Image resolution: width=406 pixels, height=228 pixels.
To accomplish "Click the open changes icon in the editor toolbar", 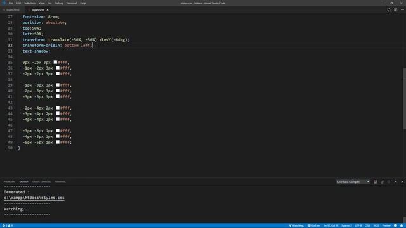I will (x=389, y=10).
